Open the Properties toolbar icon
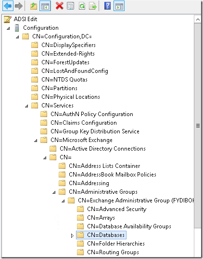Viewport: 203px width, 259px height. [x=70, y=6]
